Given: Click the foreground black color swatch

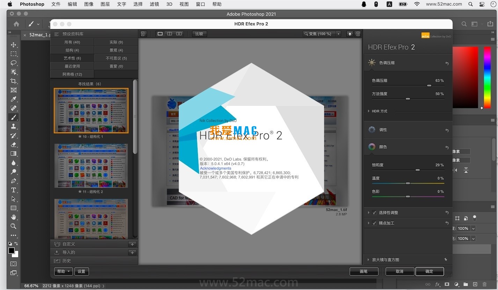Looking at the screenshot, I should pyautogui.click(x=12, y=251).
